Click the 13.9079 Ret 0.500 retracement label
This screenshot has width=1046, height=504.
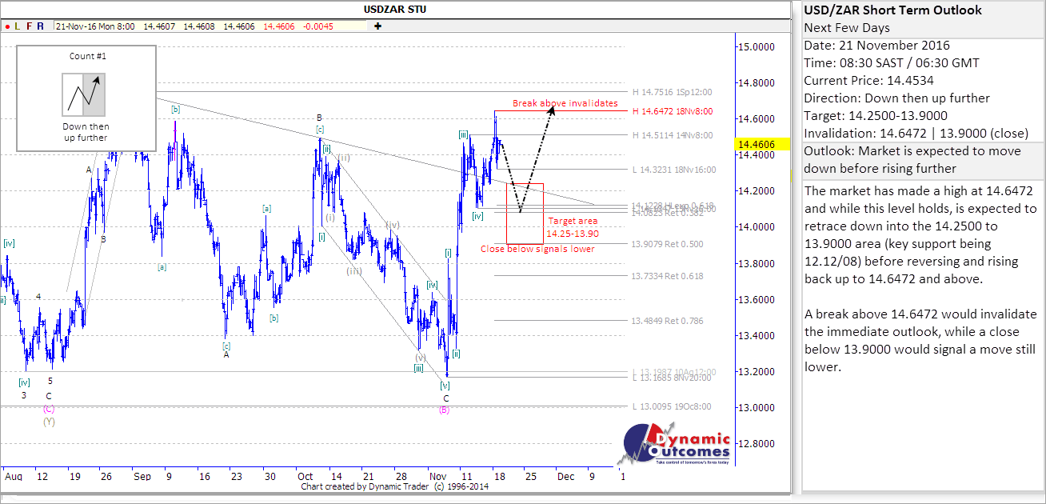(x=667, y=244)
